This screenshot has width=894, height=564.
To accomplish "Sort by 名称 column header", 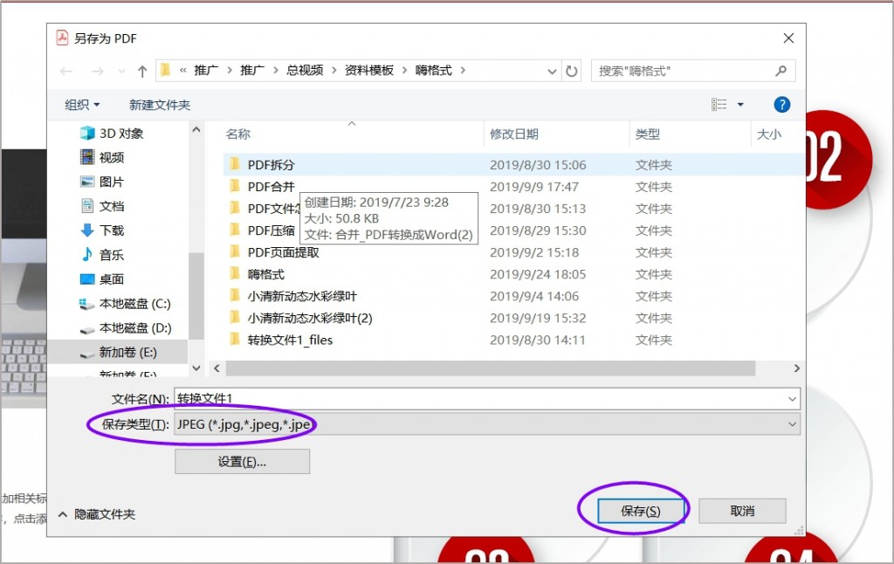I will click(237, 134).
